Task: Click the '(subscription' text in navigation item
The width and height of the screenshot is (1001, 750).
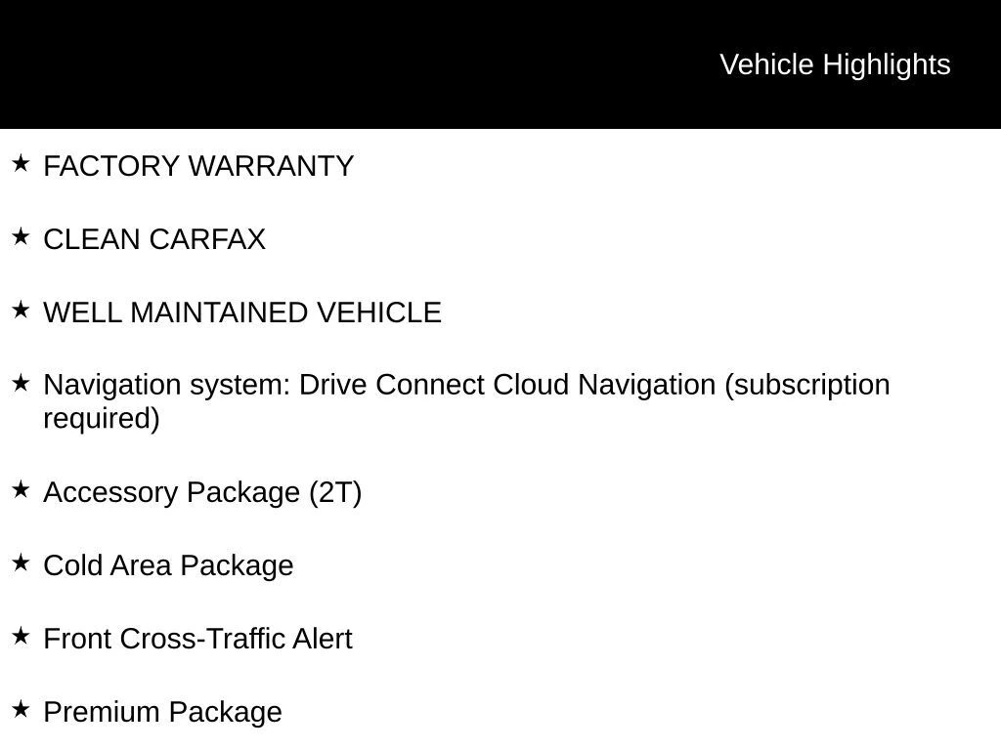Action: point(807,385)
